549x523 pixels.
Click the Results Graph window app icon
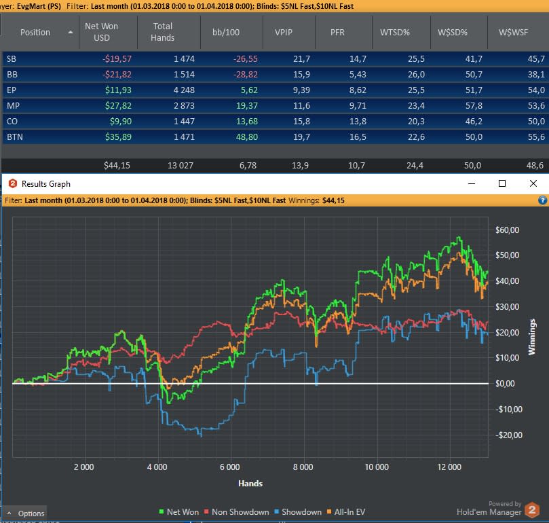tap(13, 183)
